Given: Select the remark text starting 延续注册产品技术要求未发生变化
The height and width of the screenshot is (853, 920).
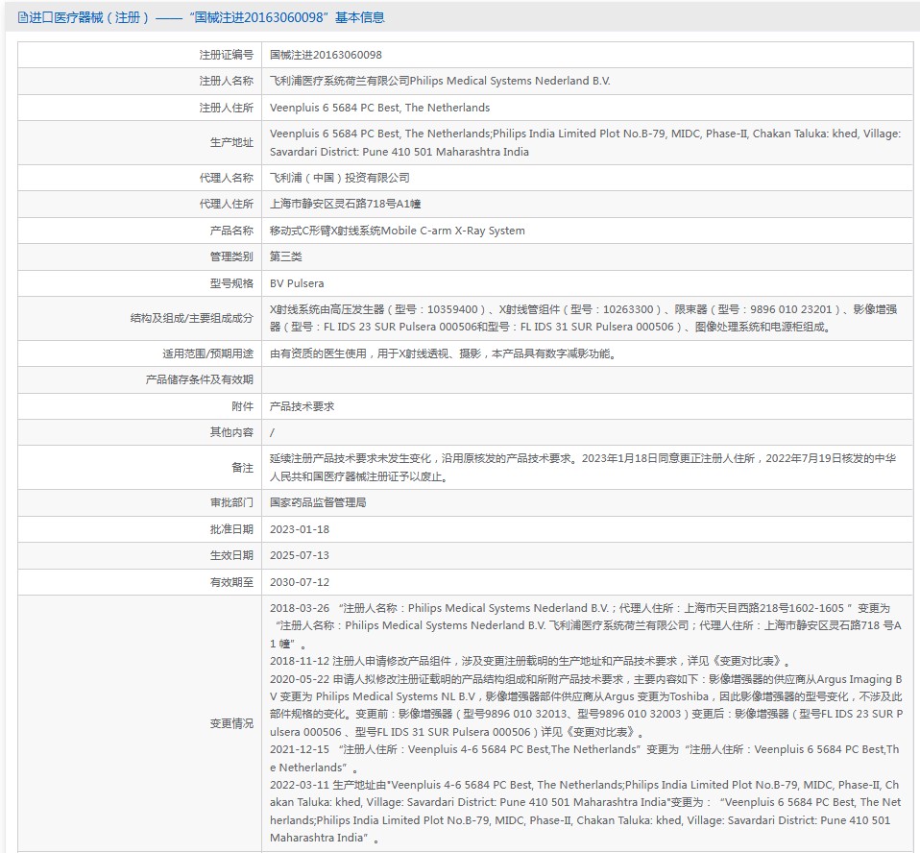Looking at the screenshot, I should click(583, 467).
